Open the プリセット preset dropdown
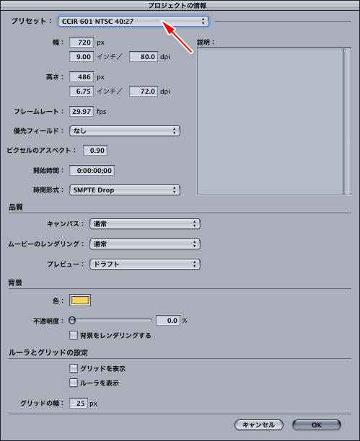360x441 pixels. click(133, 22)
